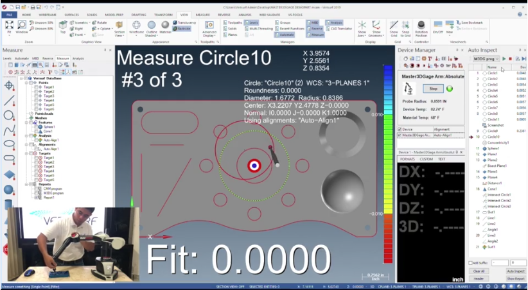Select the line measure tool in sidebar
The height and width of the screenshot is (290, 528).
[x=9, y=100]
